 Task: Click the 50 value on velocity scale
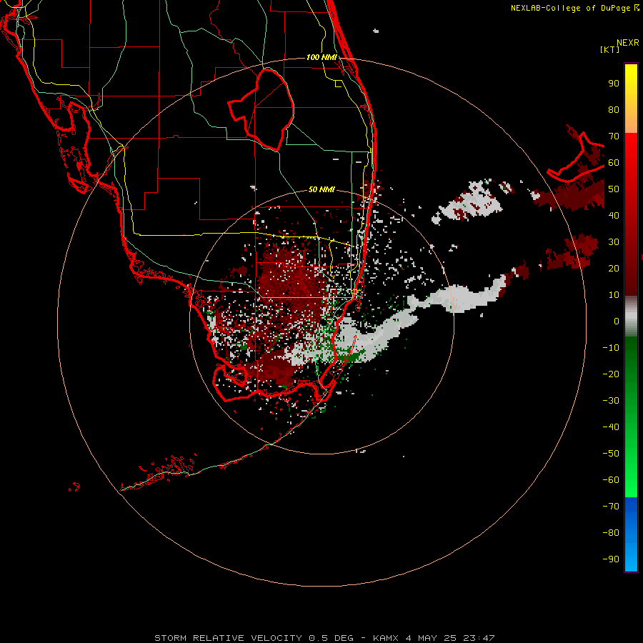[614, 189]
